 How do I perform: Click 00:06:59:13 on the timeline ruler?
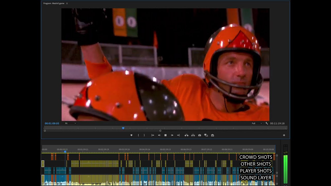pyautogui.click(x=186, y=149)
